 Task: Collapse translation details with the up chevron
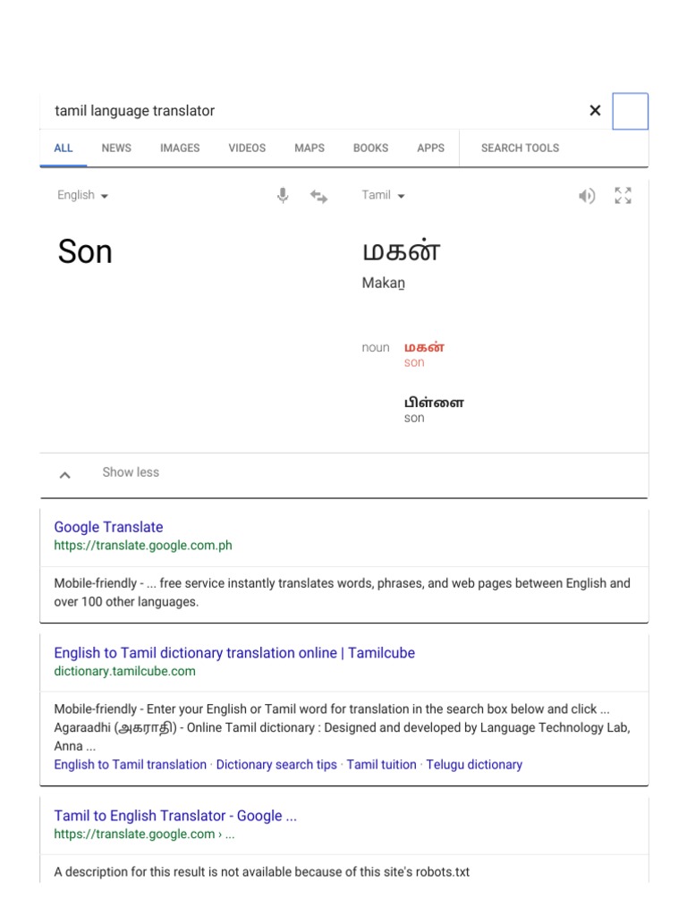pos(65,474)
